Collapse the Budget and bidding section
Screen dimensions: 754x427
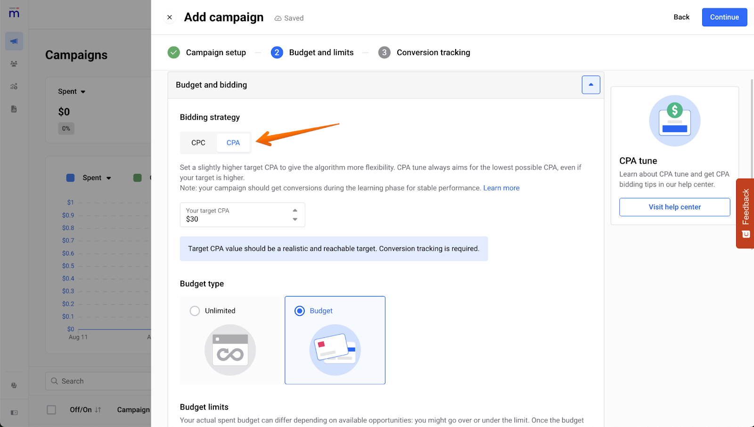point(590,85)
